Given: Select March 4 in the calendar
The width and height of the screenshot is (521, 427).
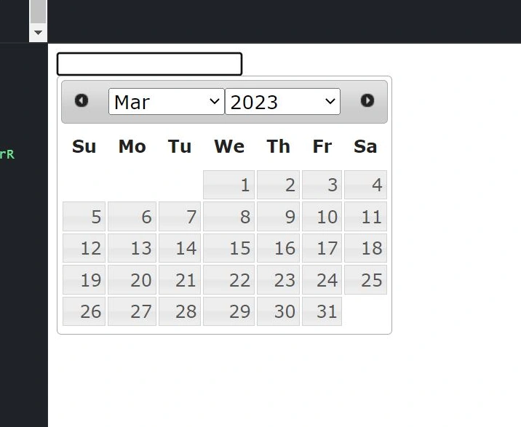Looking at the screenshot, I should pyautogui.click(x=365, y=185).
